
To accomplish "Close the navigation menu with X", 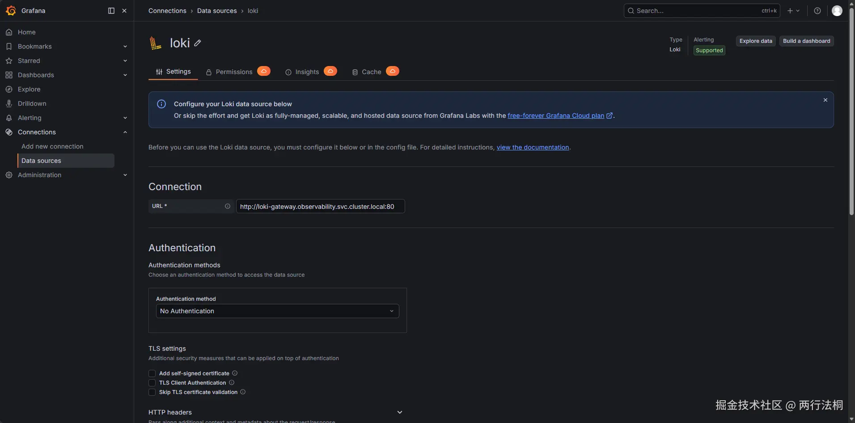I will (x=124, y=11).
